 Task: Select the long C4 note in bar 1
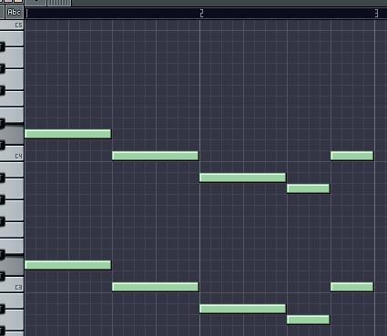tap(155, 156)
